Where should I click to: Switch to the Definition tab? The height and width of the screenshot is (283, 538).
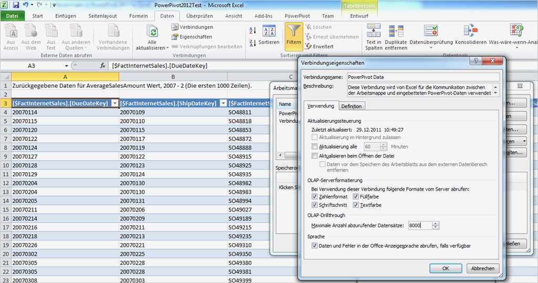coord(351,107)
